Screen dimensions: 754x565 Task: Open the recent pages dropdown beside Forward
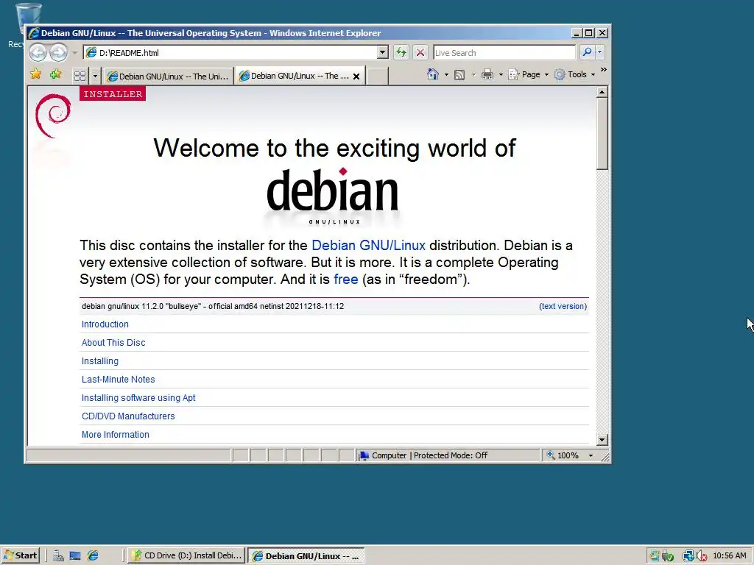pyautogui.click(x=74, y=53)
